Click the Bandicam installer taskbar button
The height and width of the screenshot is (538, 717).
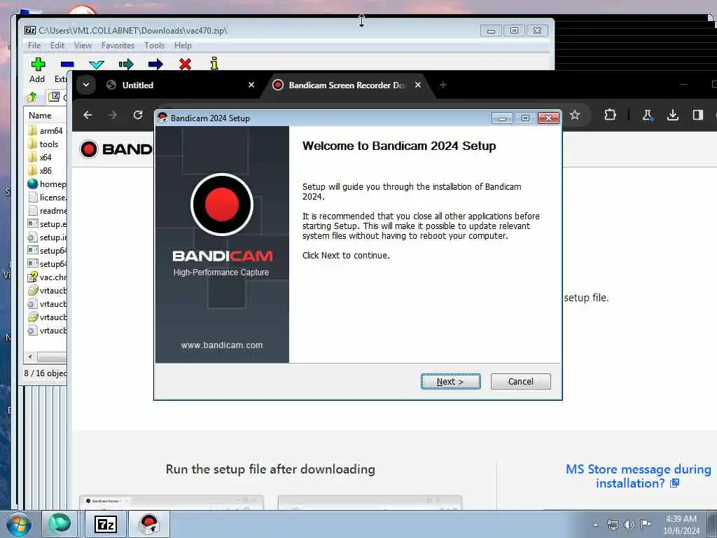tap(149, 524)
